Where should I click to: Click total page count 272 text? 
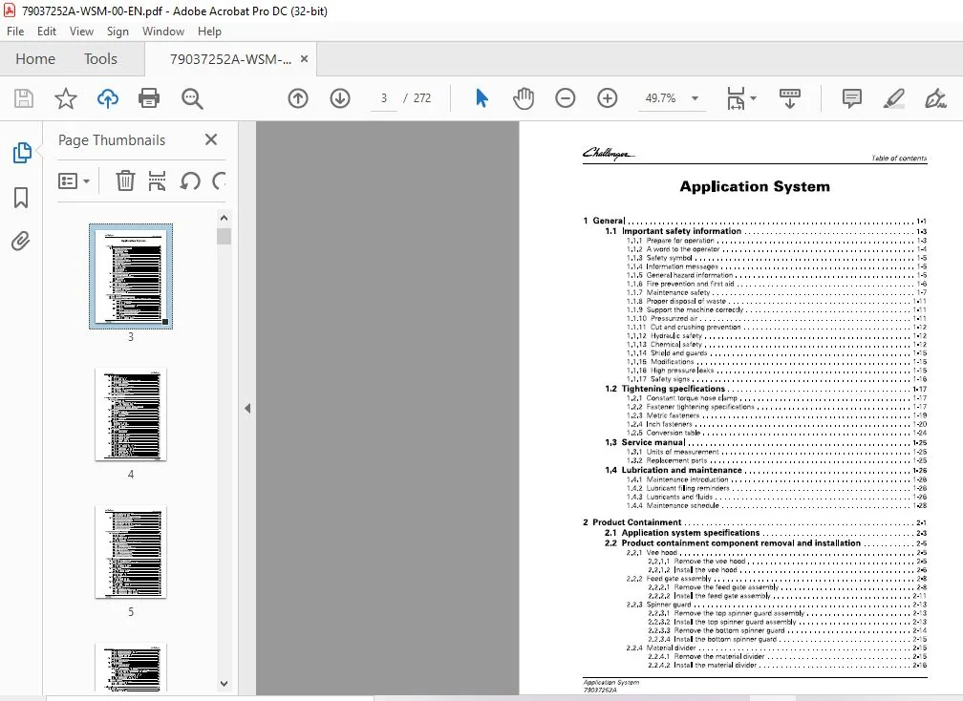click(422, 98)
